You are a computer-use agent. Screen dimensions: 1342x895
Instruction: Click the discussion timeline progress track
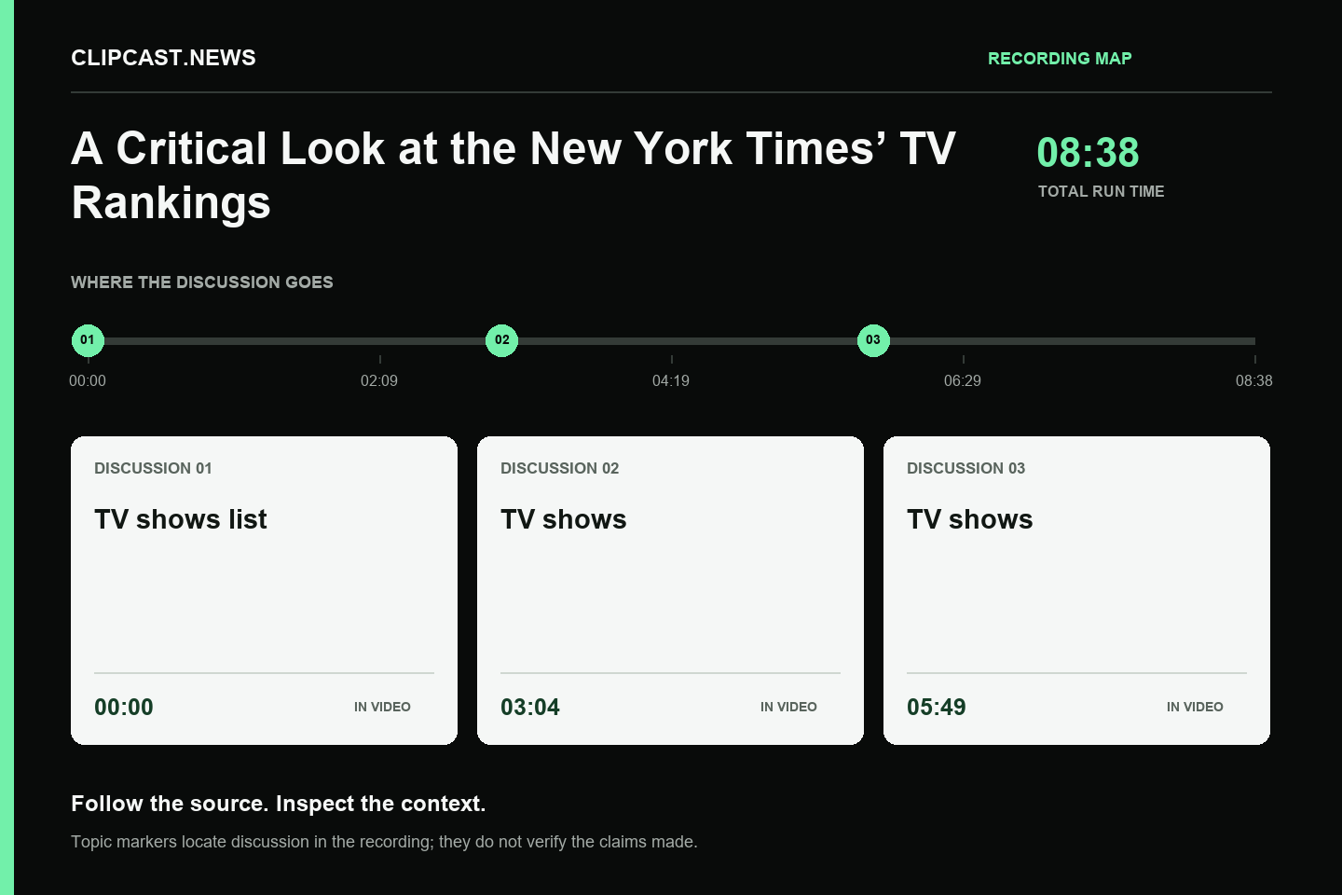click(671, 341)
